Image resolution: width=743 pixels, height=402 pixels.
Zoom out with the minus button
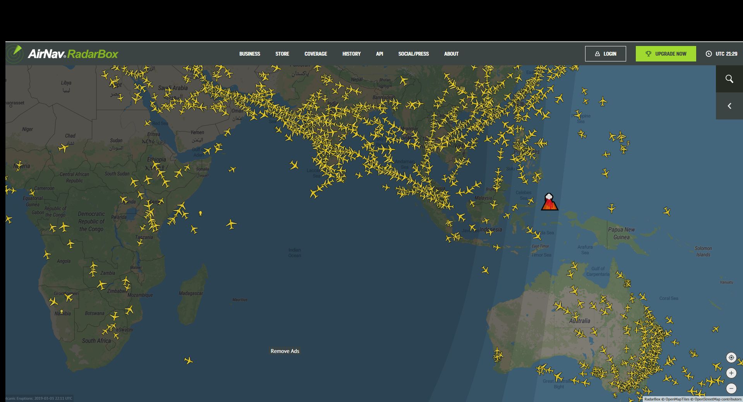731,388
